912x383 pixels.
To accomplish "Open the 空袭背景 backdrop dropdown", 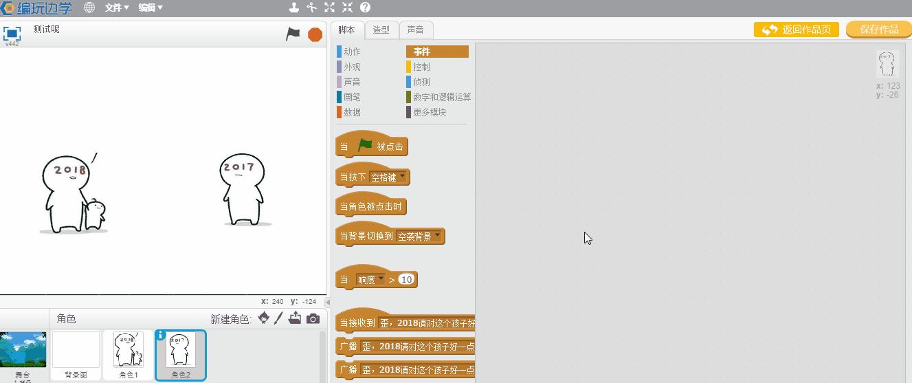I will [419, 237].
